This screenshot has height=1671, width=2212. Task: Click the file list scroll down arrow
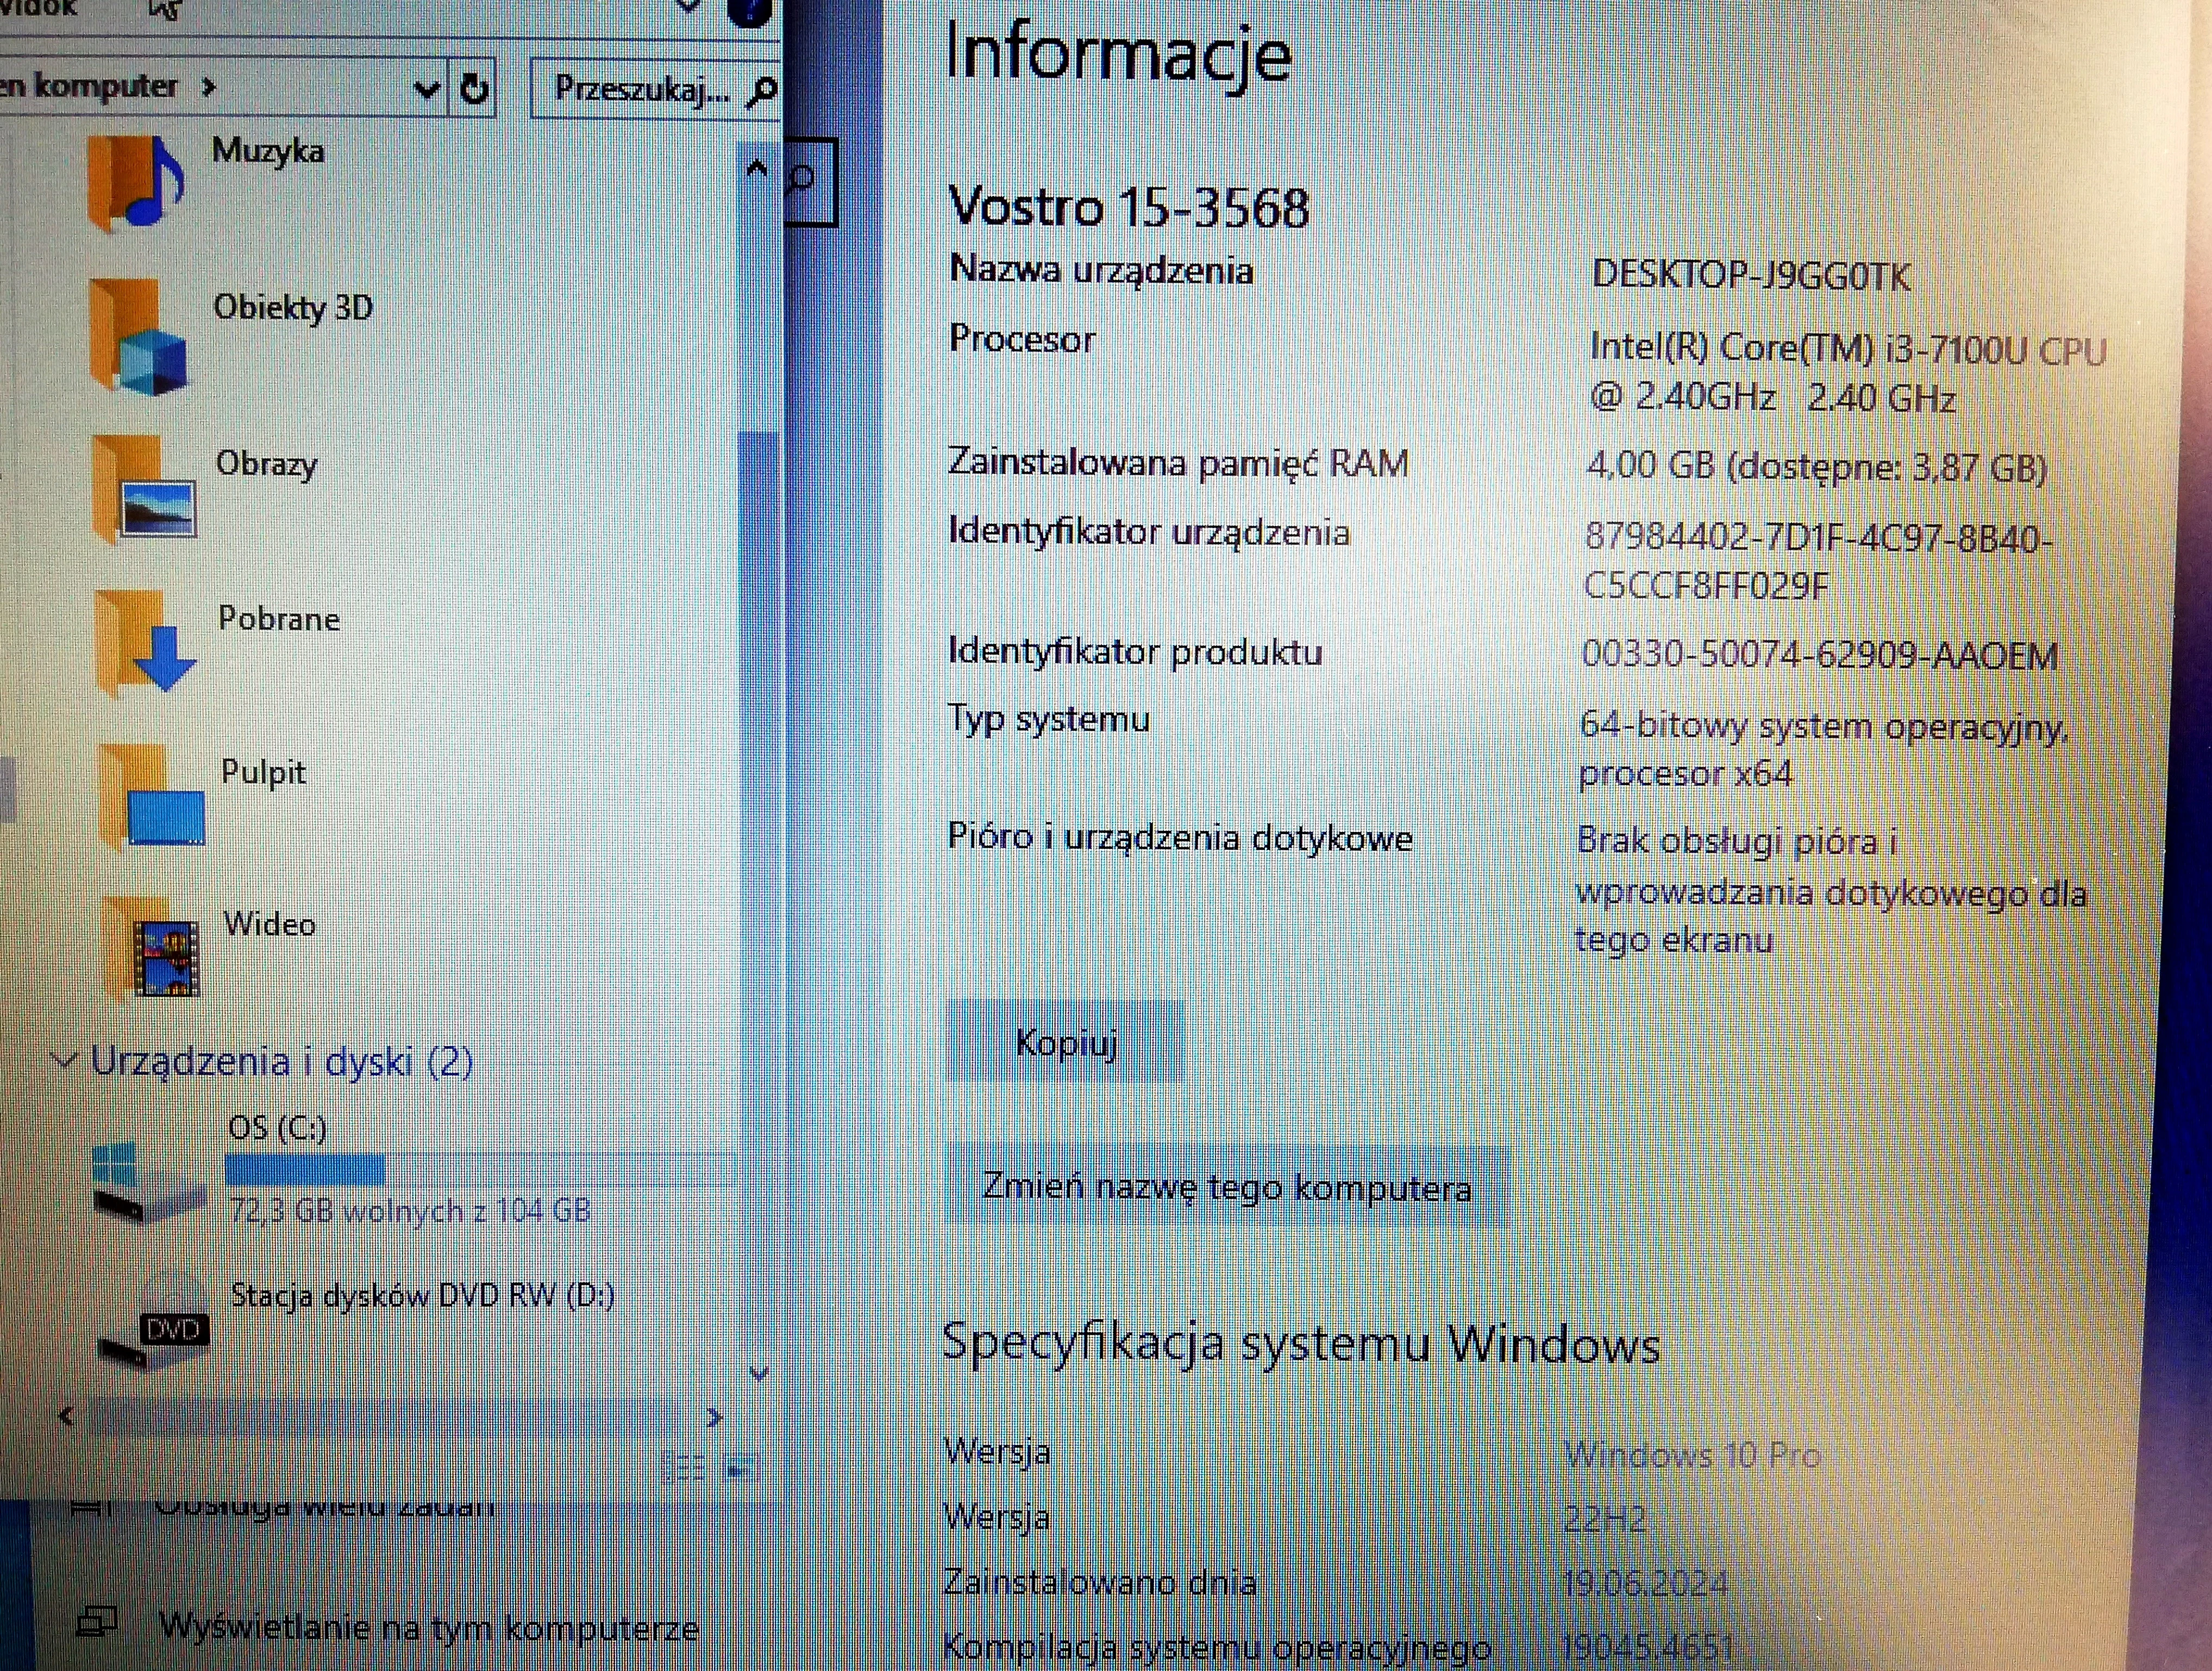pyautogui.click(x=759, y=1373)
